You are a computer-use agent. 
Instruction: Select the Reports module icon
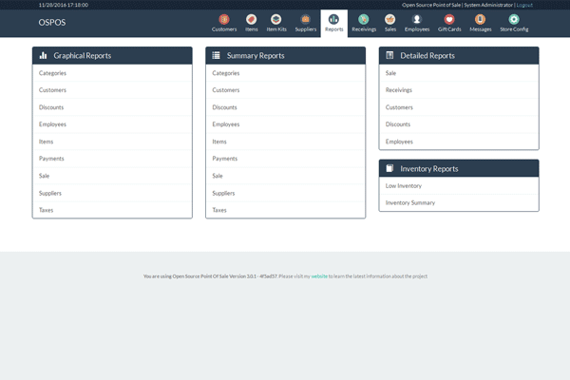pyautogui.click(x=333, y=19)
